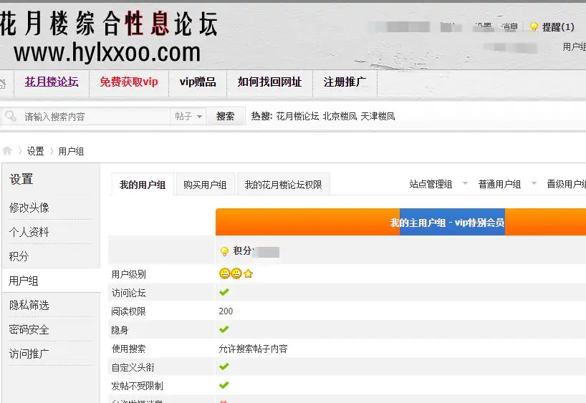Click the 允许搜索帖子内容 value text
This screenshot has width=586, height=403.
click(x=253, y=349)
